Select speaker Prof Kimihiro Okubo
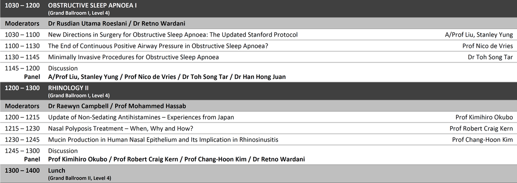 484,117
